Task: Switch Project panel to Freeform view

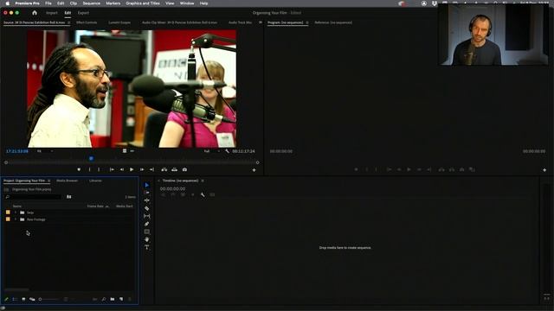Action: click(x=32, y=299)
